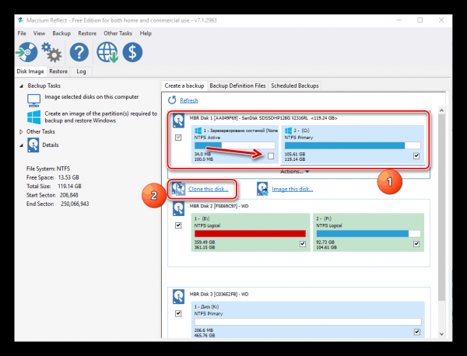Click the computer monitor icon for imaging disks
467x356 pixels.
click(33, 100)
